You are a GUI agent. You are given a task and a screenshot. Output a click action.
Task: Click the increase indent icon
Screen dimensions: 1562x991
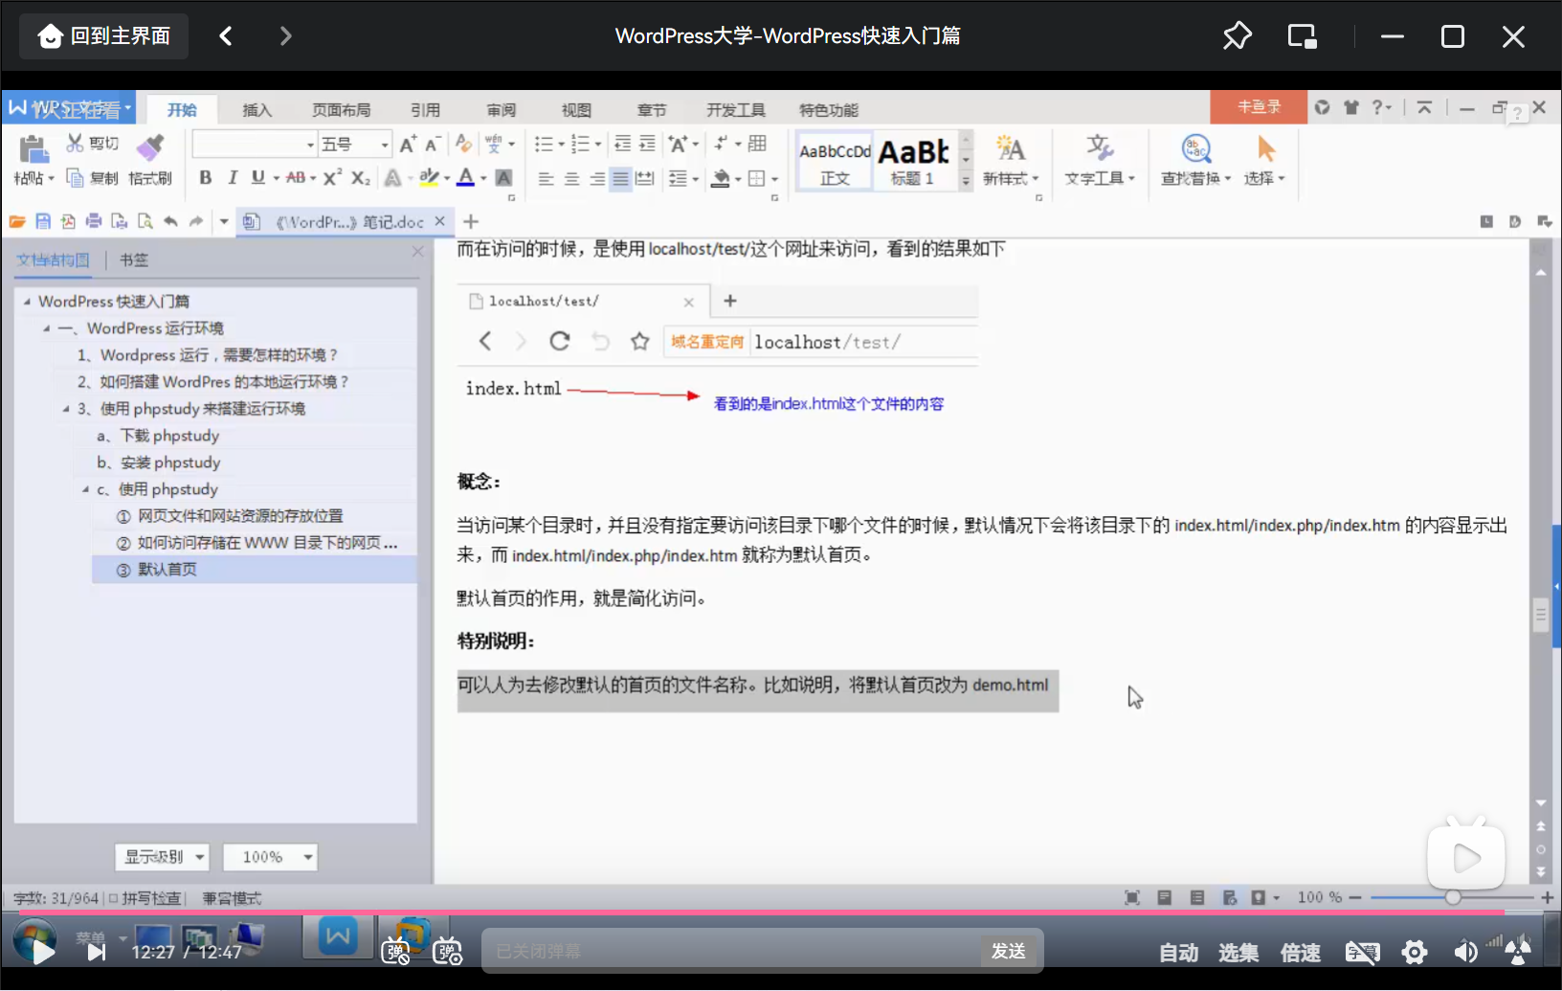pos(647,144)
